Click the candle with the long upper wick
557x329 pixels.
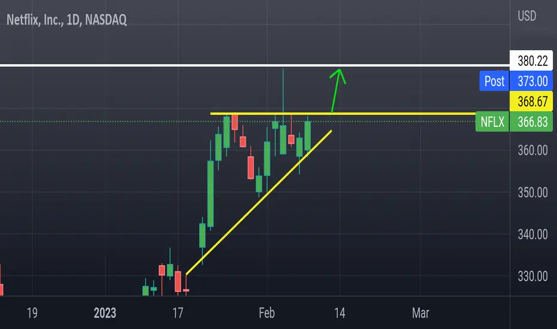click(x=283, y=139)
